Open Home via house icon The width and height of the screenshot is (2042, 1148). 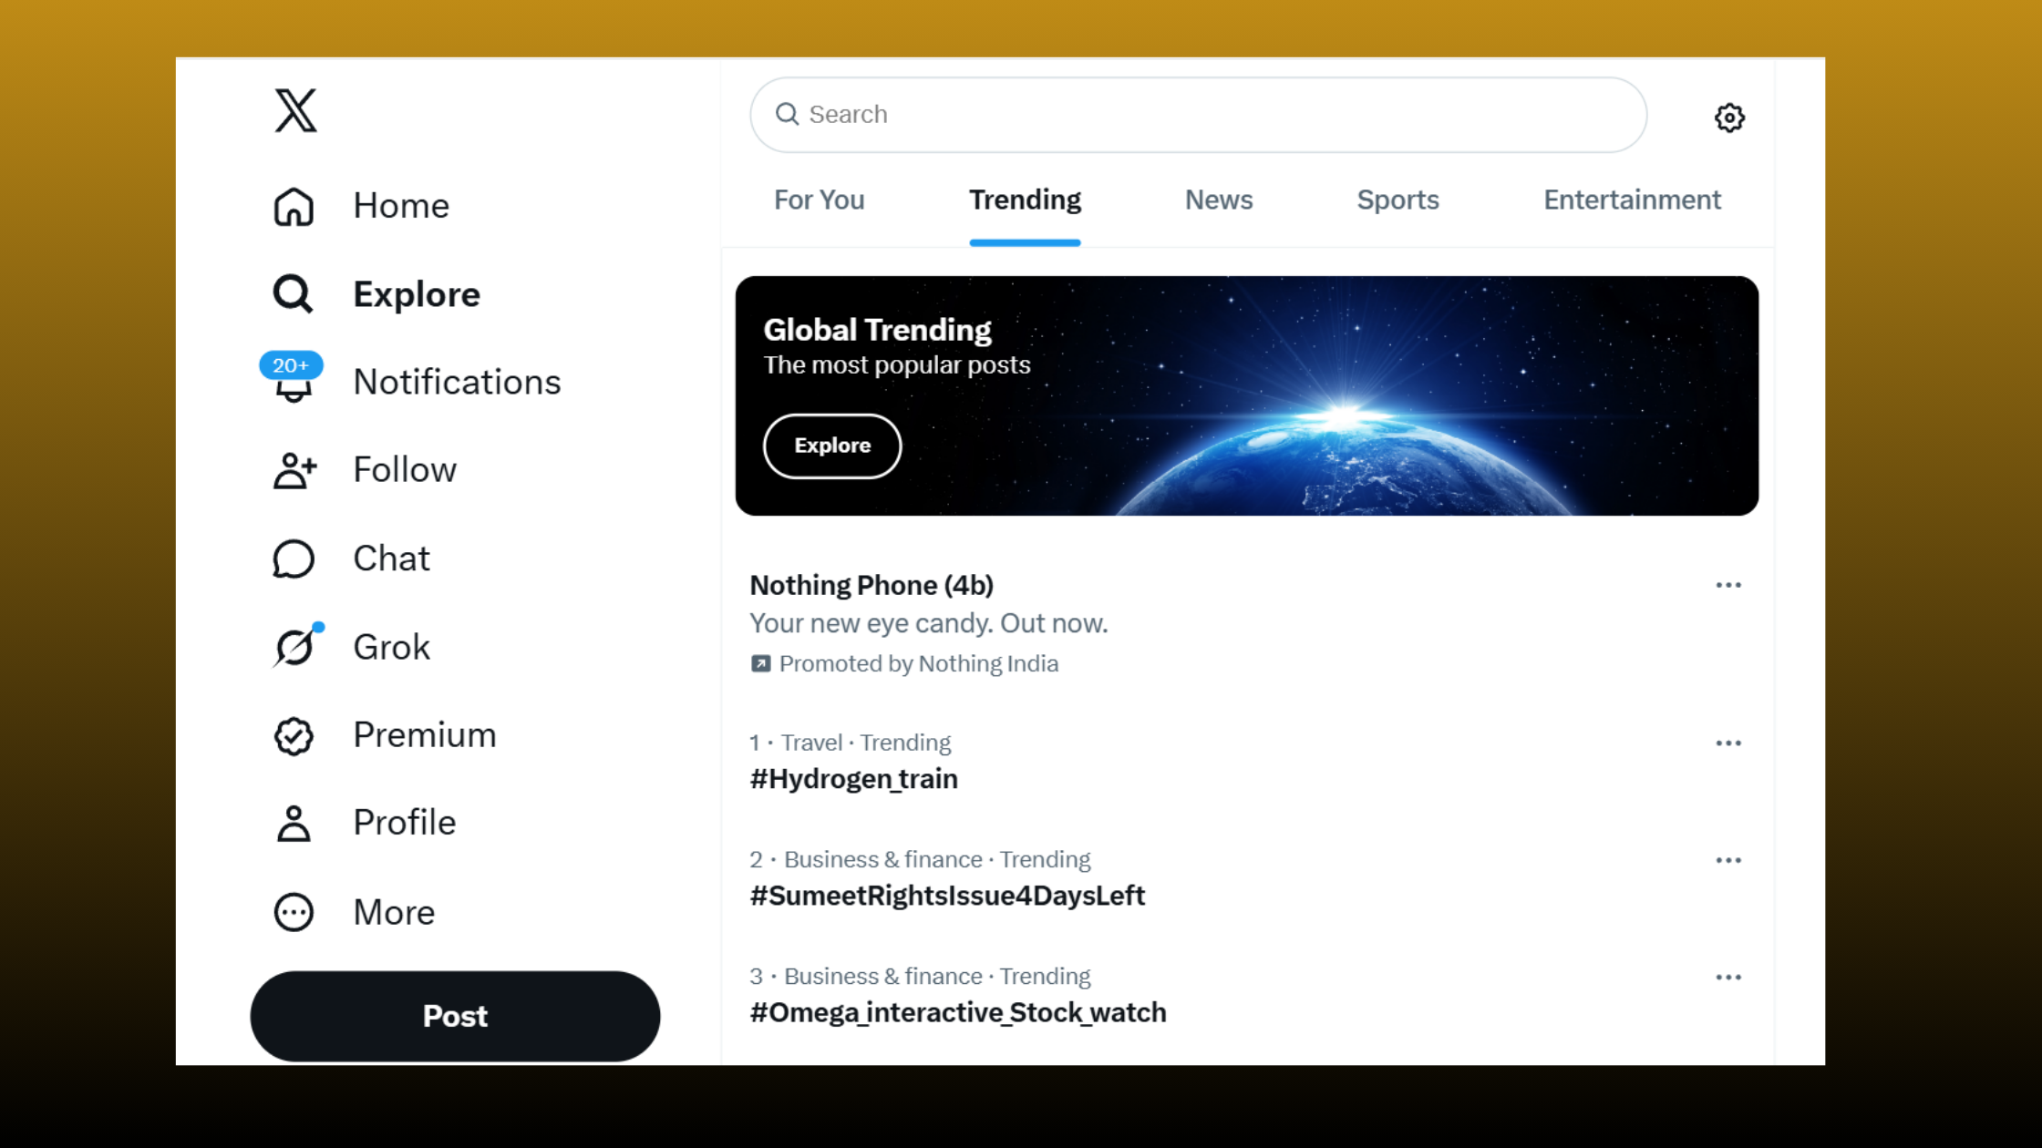[x=294, y=206]
